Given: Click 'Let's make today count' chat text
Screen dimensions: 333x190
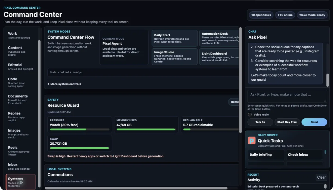Looking at the screenshot, I should tap(283, 77).
